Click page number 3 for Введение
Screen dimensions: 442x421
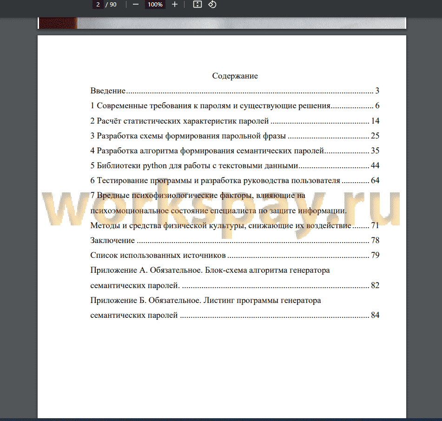(377, 91)
